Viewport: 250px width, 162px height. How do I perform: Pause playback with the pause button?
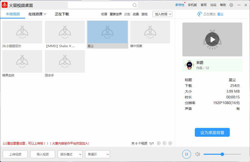186,154
